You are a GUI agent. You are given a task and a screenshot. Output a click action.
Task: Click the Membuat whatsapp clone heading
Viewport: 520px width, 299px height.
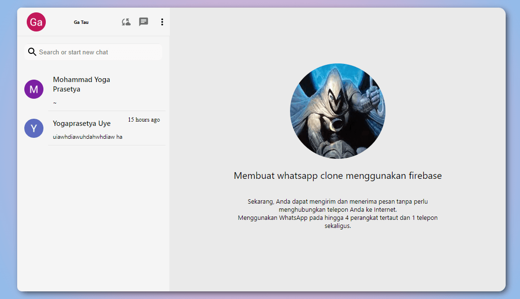pos(338,175)
